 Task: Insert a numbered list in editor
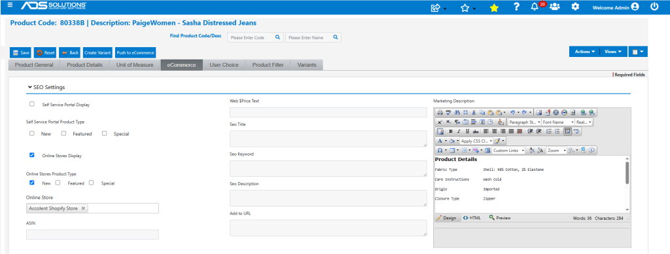click(549, 132)
